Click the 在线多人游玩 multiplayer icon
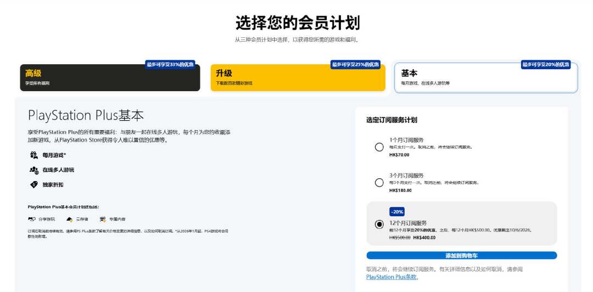This screenshot has height=292, width=593. pyautogui.click(x=34, y=170)
